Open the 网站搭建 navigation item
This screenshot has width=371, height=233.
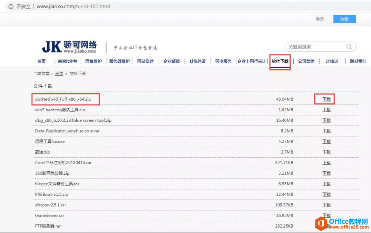146,61
